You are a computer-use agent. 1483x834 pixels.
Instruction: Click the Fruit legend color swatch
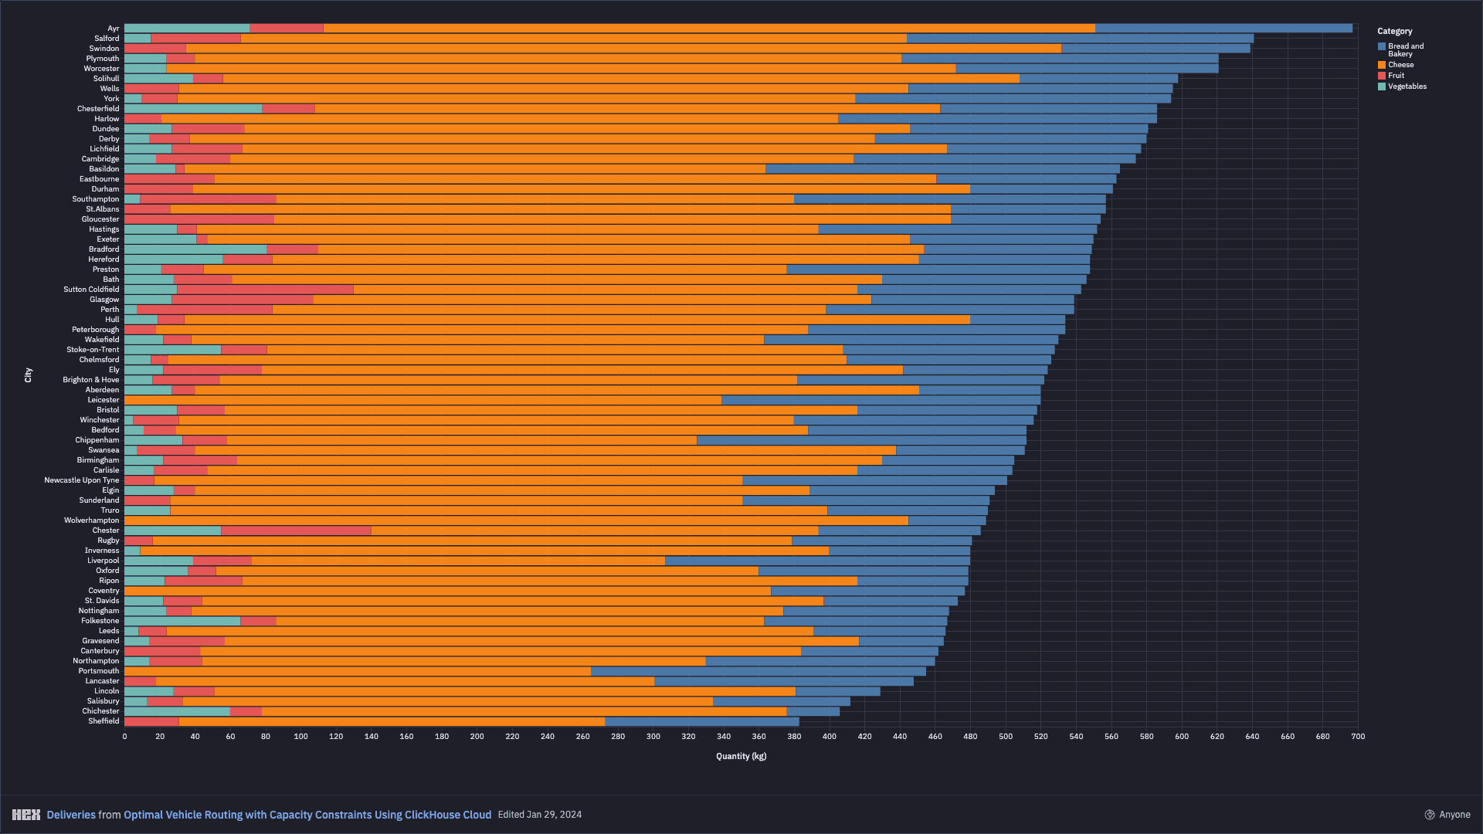tap(1382, 76)
